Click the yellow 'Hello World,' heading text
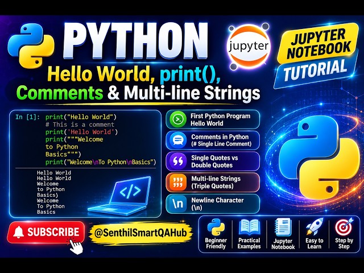The width and height of the screenshot is (364, 273). click(101, 74)
